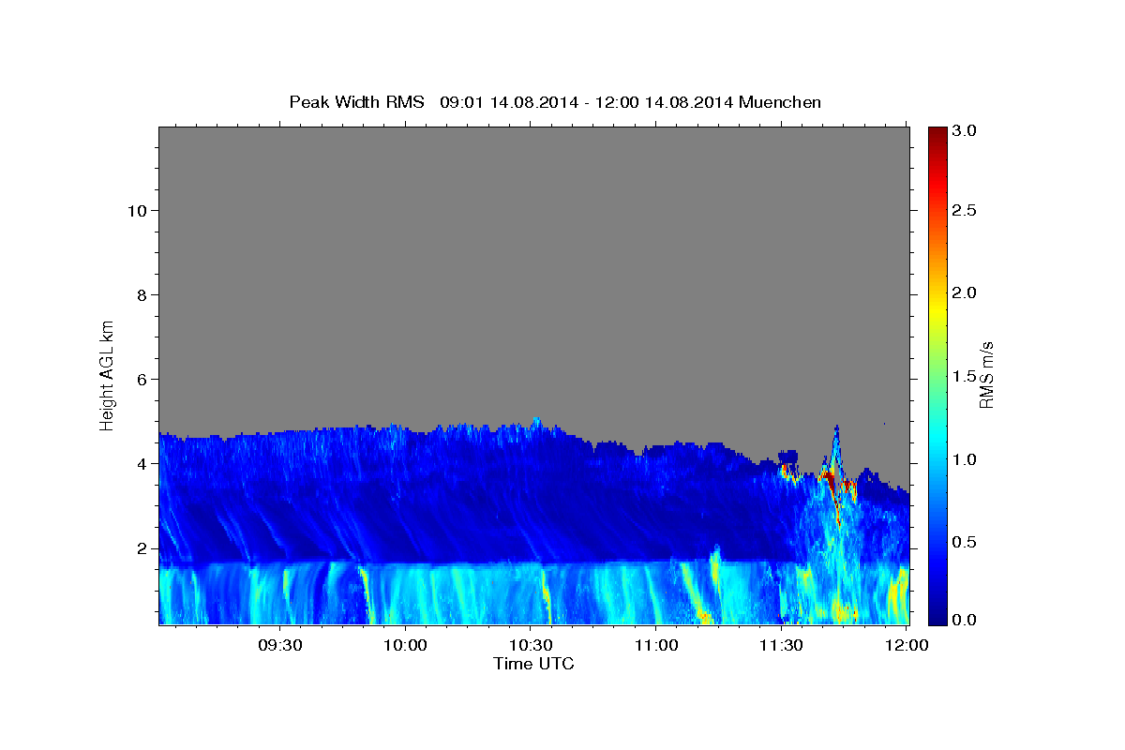Click the plot title 'Peak Width RMS' text
The image size is (1125, 750).
356,102
